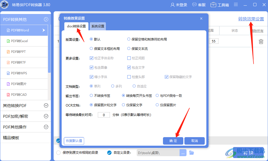Uncheck the 包含图像 checkbox

pos(92,67)
